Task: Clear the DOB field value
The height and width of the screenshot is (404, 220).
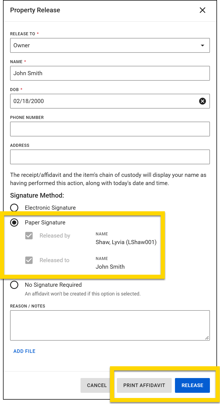Action: (202, 101)
